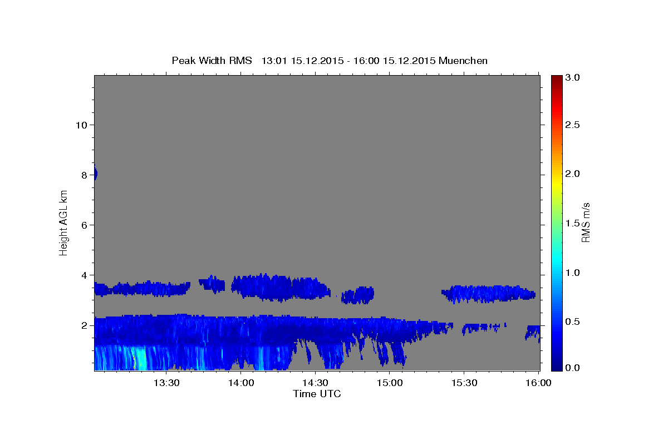Click the small cloud patch at 14:50 near 3 km

[x=357, y=295]
